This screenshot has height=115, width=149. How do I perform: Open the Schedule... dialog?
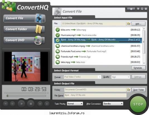(139, 68)
